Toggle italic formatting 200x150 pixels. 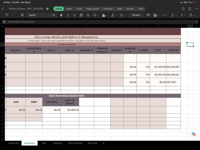pos(68,15)
